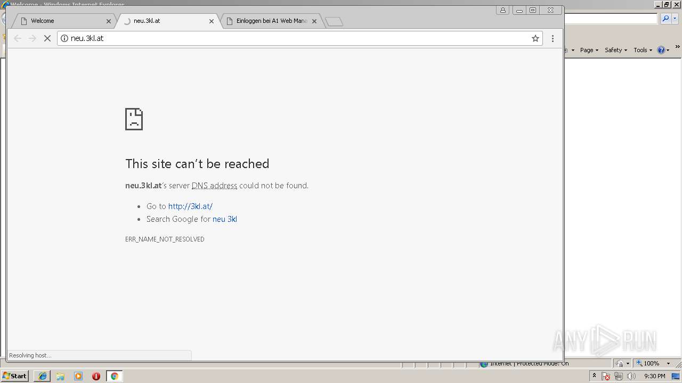Click the ERR_NAME_NOT_RESOLVED error code
The width and height of the screenshot is (682, 383).
click(x=165, y=239)
